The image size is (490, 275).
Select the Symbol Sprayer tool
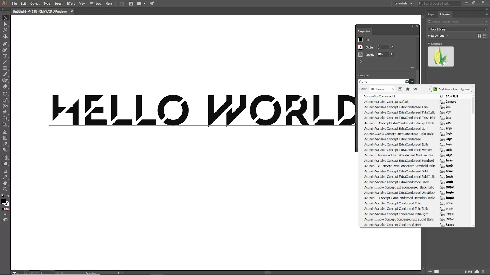click(x=5, y=157)
